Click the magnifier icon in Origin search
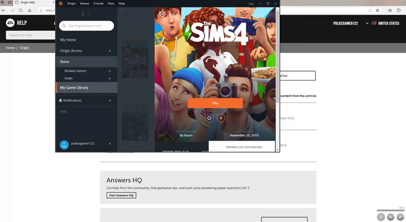 [64, 26]
